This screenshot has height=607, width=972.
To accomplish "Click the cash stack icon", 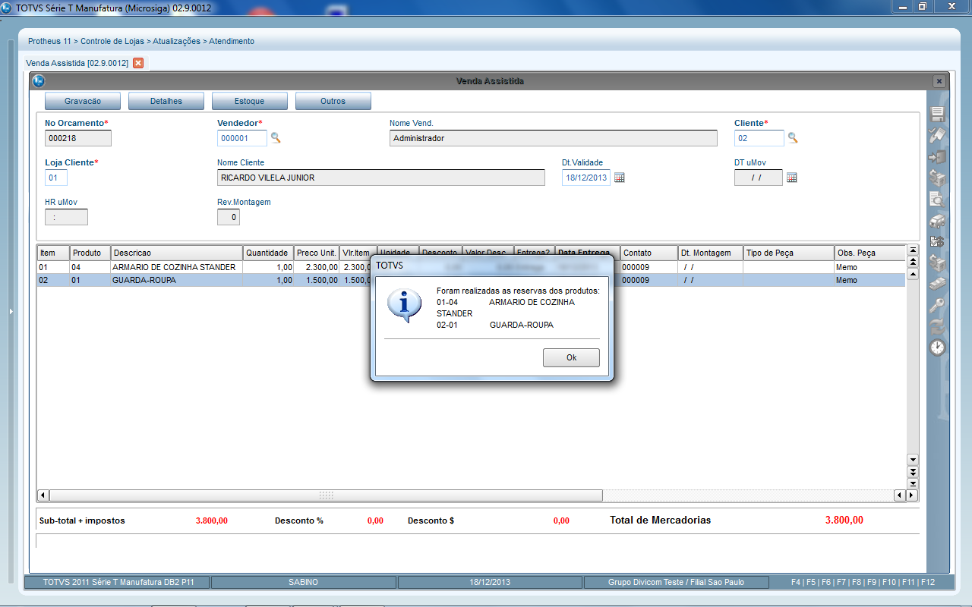I will click(938, 285).
